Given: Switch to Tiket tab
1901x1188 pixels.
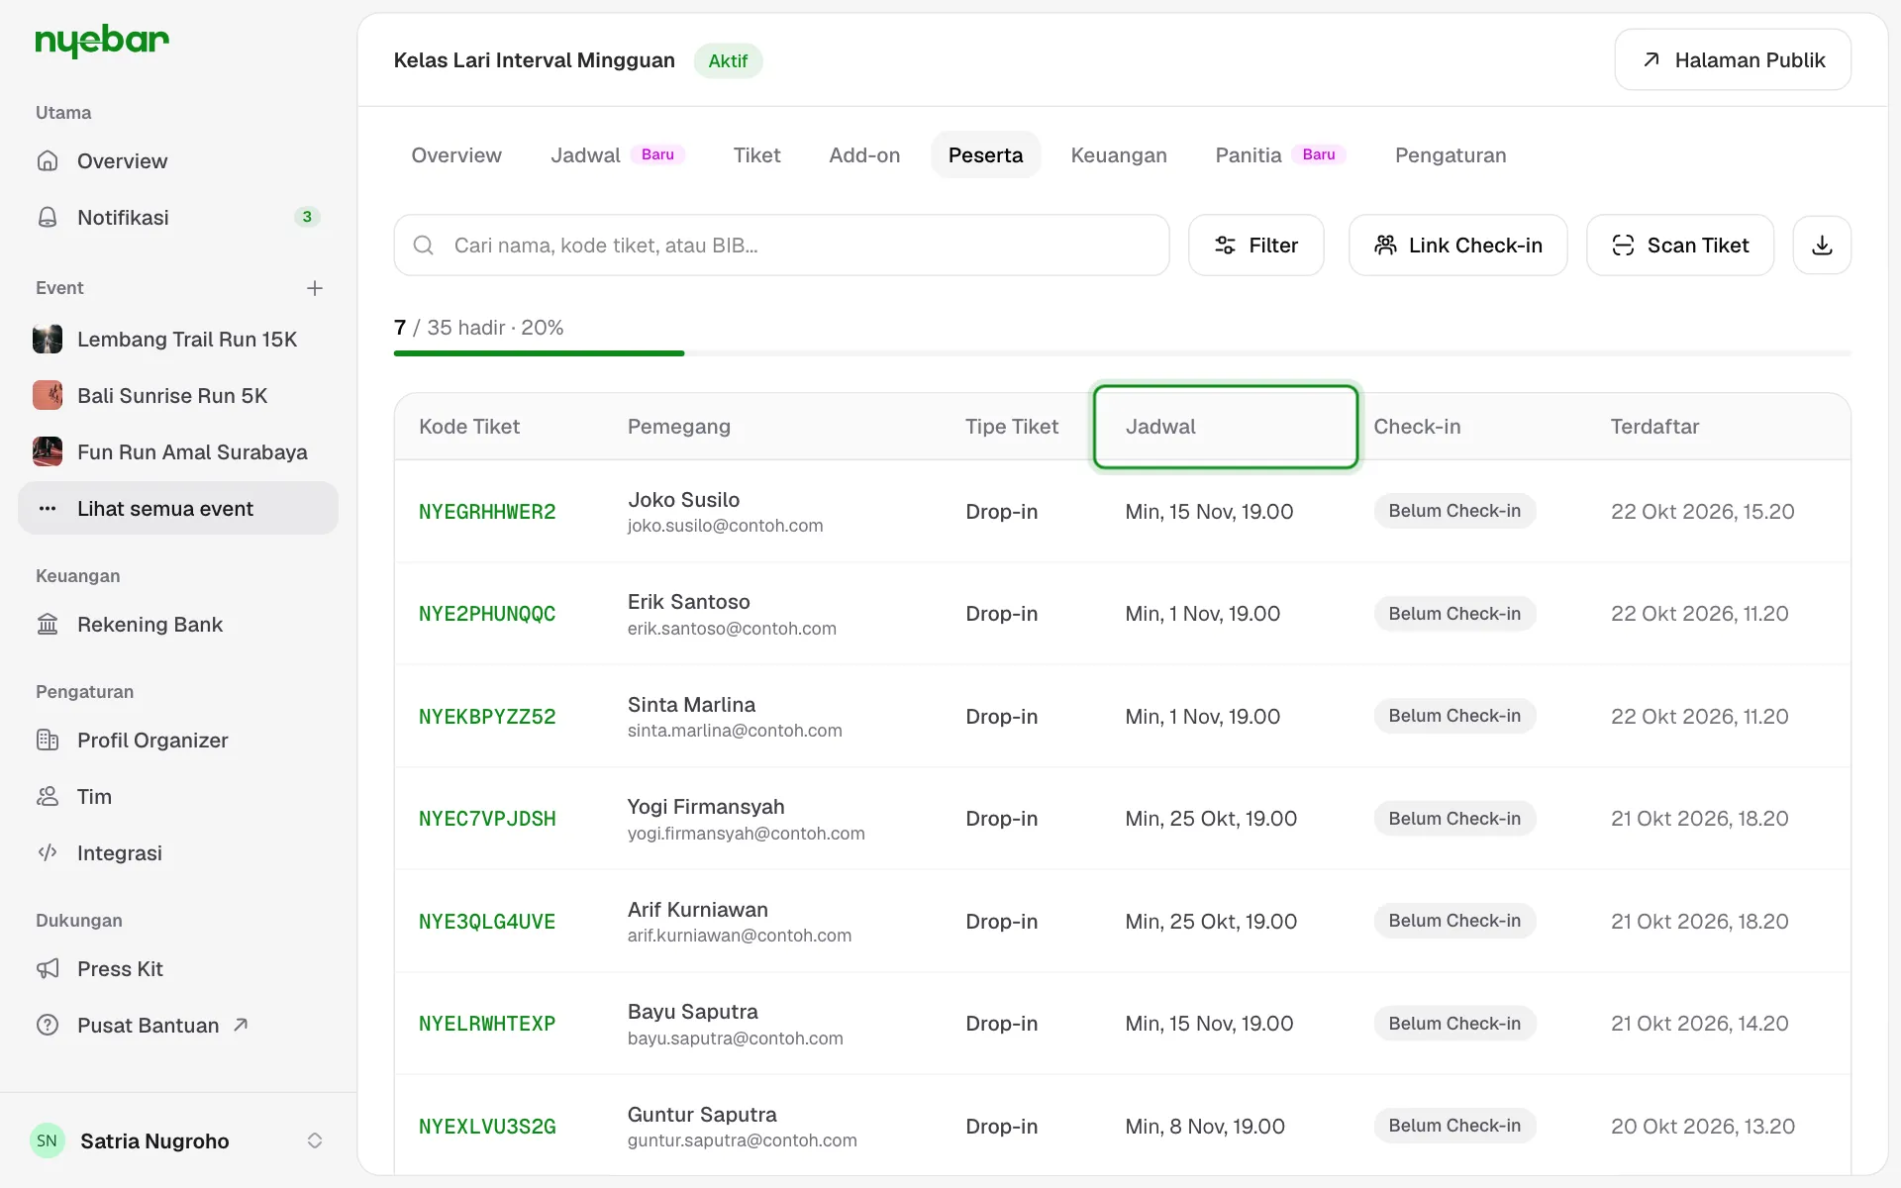Looking at the screenshot, I should click(x=756, y=155).
